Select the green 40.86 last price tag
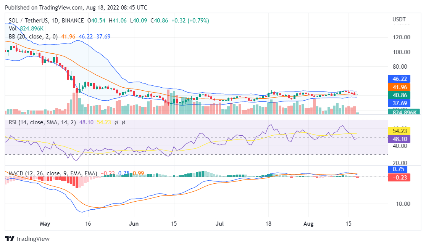 [x=399, y=95]
